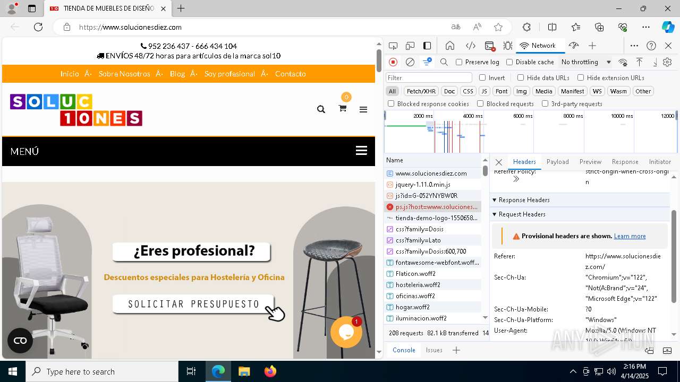This screenshot has width=680, height=382.
Task: Check the Invert filter checkbox
Action: [482, 77]
